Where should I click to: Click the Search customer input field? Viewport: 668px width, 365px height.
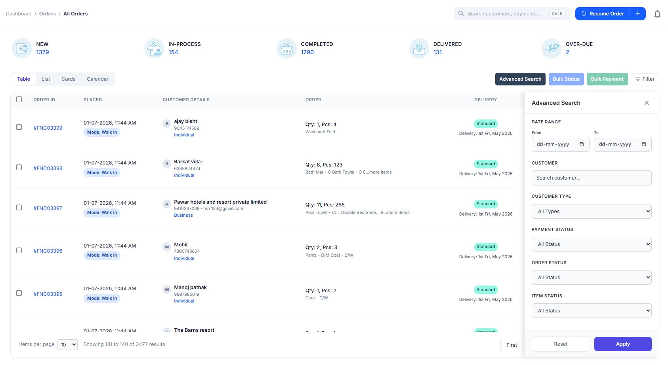click(x=592, y=178)
